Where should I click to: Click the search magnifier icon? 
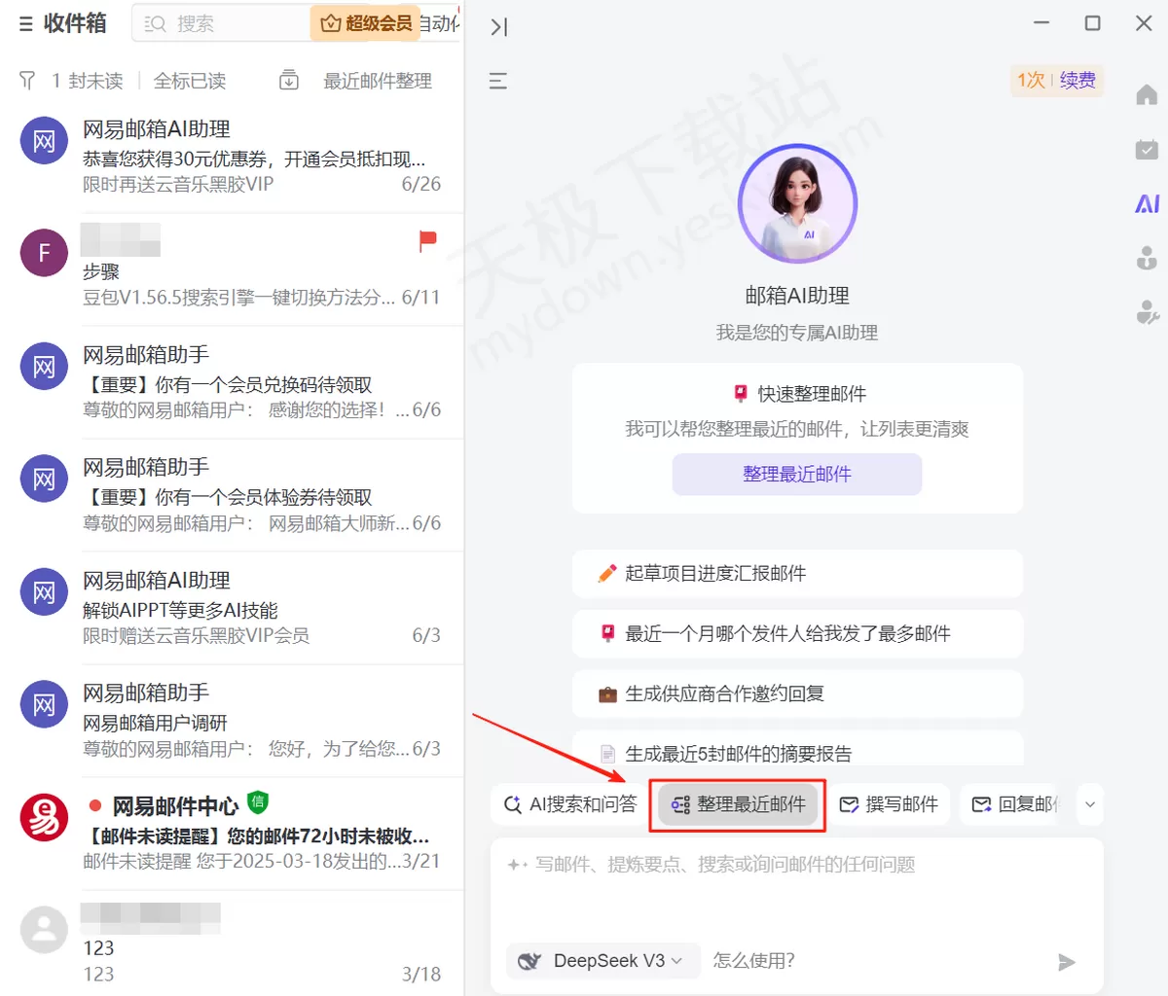point(156,24)
